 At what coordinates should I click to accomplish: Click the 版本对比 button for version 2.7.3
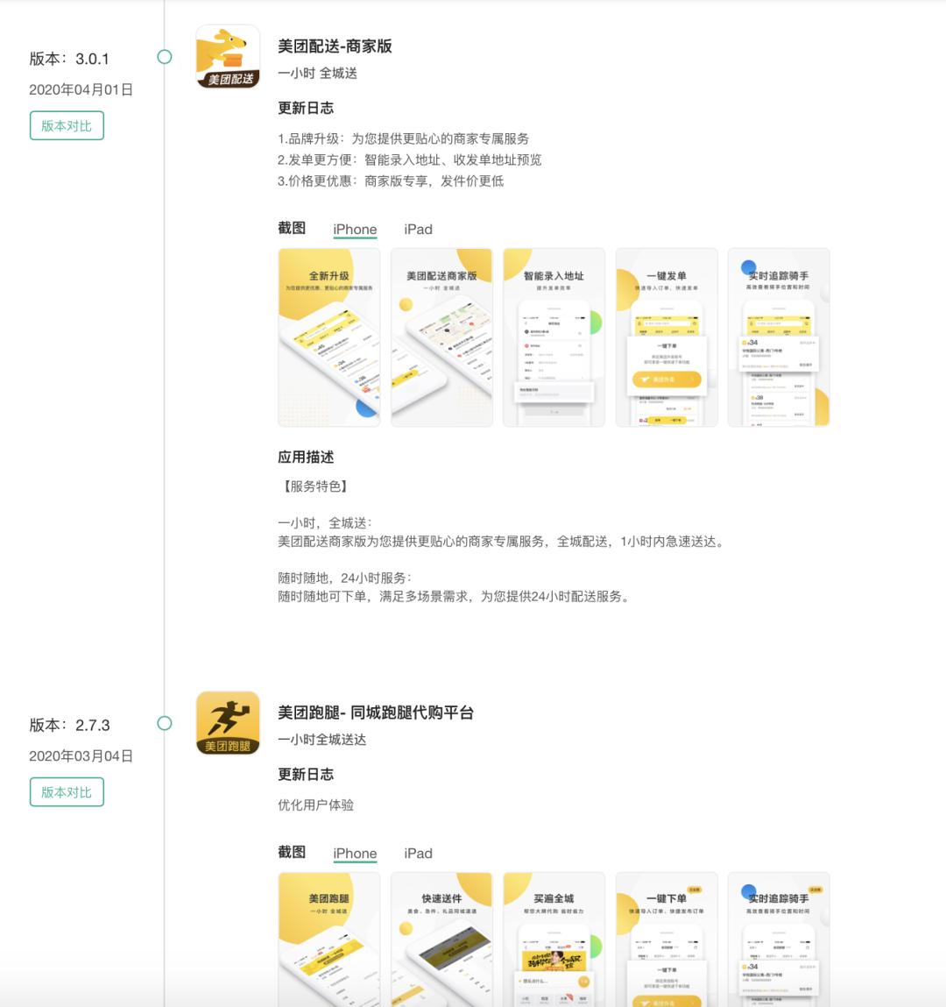(67, 792)
